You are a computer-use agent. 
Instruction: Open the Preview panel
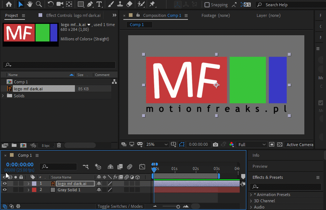(x=260, y=166)
